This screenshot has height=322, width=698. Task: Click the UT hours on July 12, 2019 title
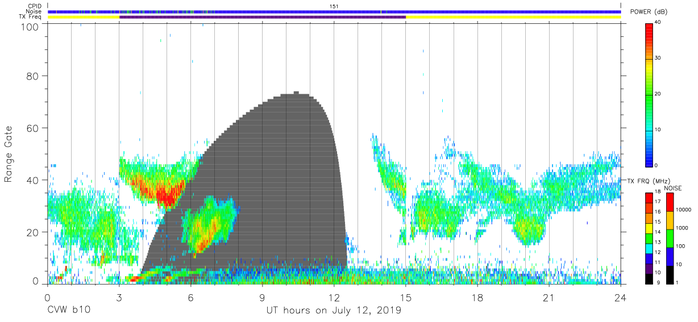[334, 311]
